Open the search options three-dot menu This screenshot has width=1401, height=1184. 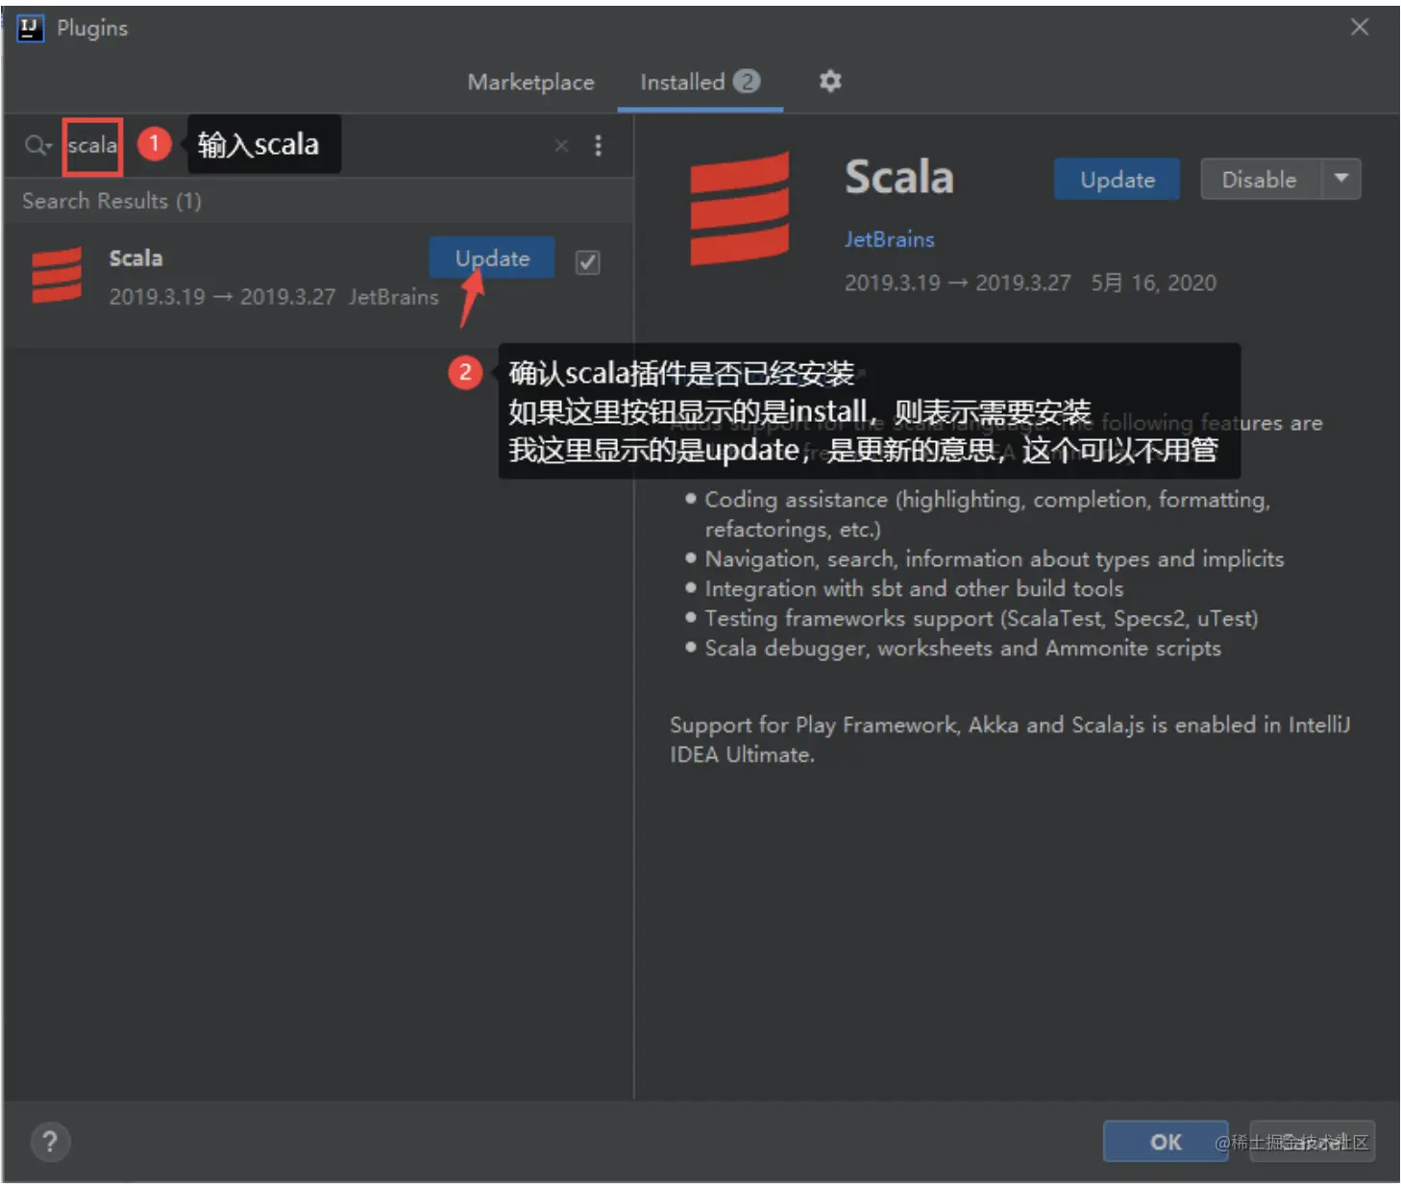[x=598, y=145]
